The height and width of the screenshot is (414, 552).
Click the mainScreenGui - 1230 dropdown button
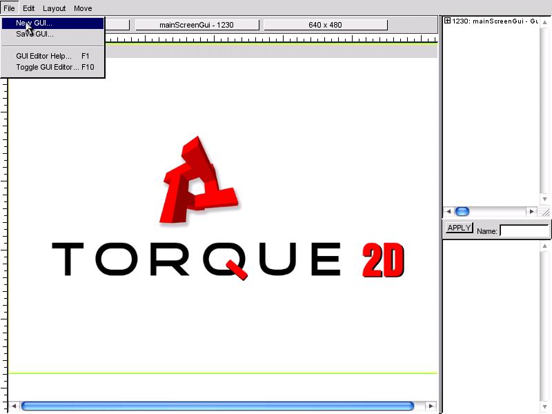point(197,25)
